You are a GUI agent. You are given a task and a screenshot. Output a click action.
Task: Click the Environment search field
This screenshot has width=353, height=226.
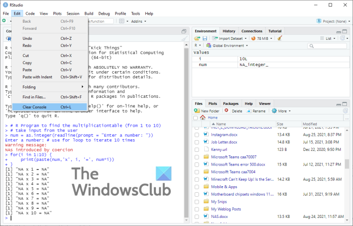point(327,46)
